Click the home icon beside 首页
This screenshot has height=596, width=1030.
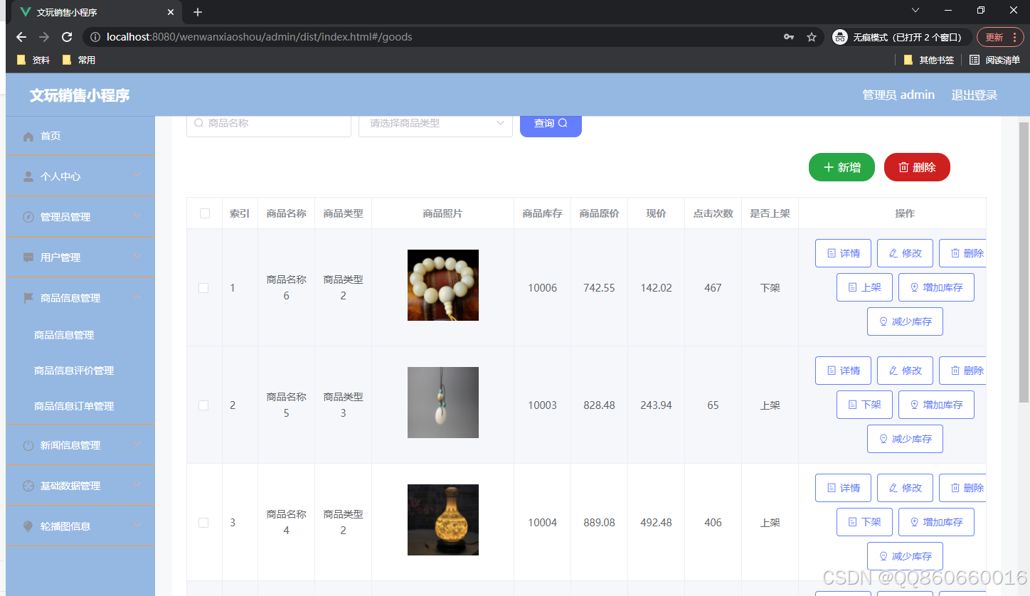coord(28,137)
